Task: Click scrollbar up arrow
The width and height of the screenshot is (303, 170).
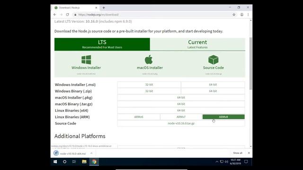Action: (251, 20)
